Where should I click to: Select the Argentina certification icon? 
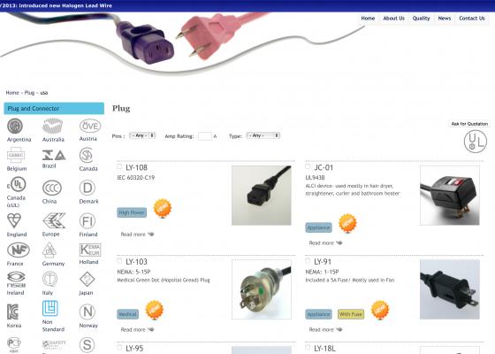pyautogui.click(x=15, y=126)
